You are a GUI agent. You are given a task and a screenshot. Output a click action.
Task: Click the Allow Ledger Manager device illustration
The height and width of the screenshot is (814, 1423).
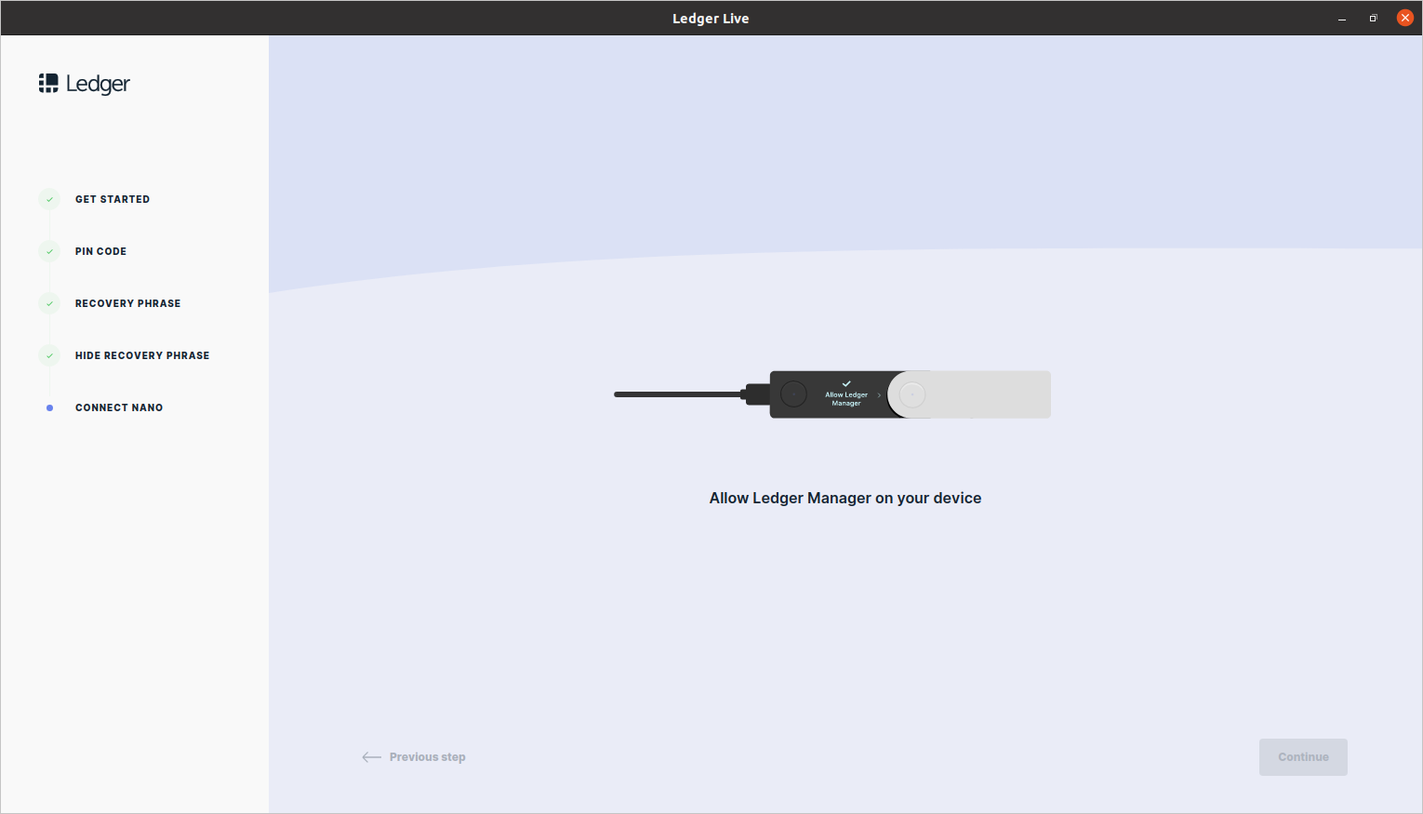(x=831, y=394)
